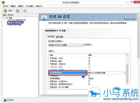This screenshot has height=103, width=140.
Task: Close the NVIDIA control panel window
Action: (x=137, y=2)
